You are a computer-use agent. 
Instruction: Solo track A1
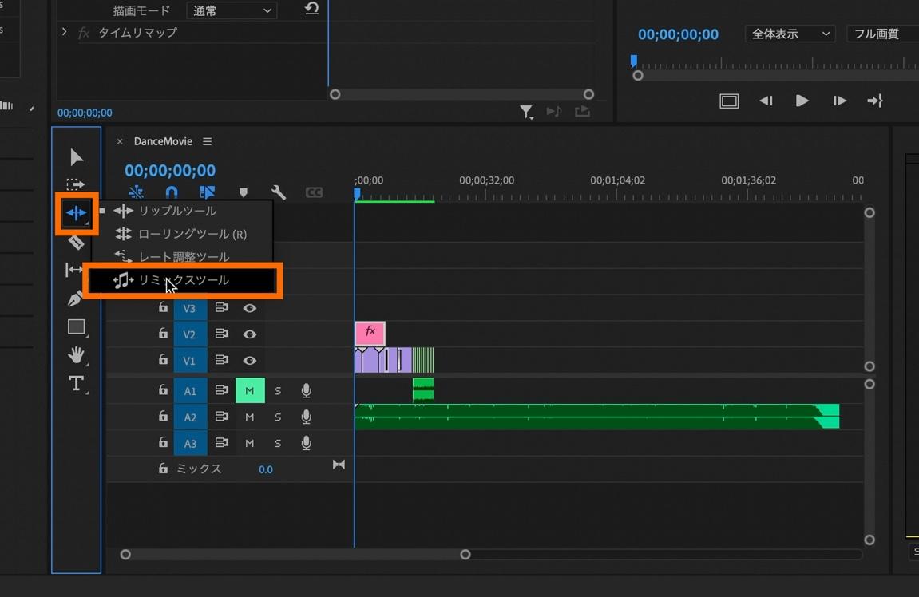pos(278,391)
